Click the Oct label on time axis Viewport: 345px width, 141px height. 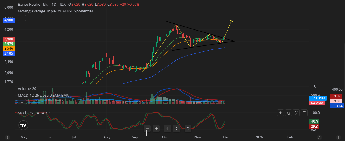coord(165,137)
